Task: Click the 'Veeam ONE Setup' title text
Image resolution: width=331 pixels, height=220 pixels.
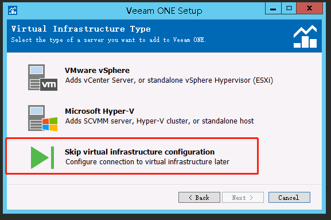Action: [164, 11]
